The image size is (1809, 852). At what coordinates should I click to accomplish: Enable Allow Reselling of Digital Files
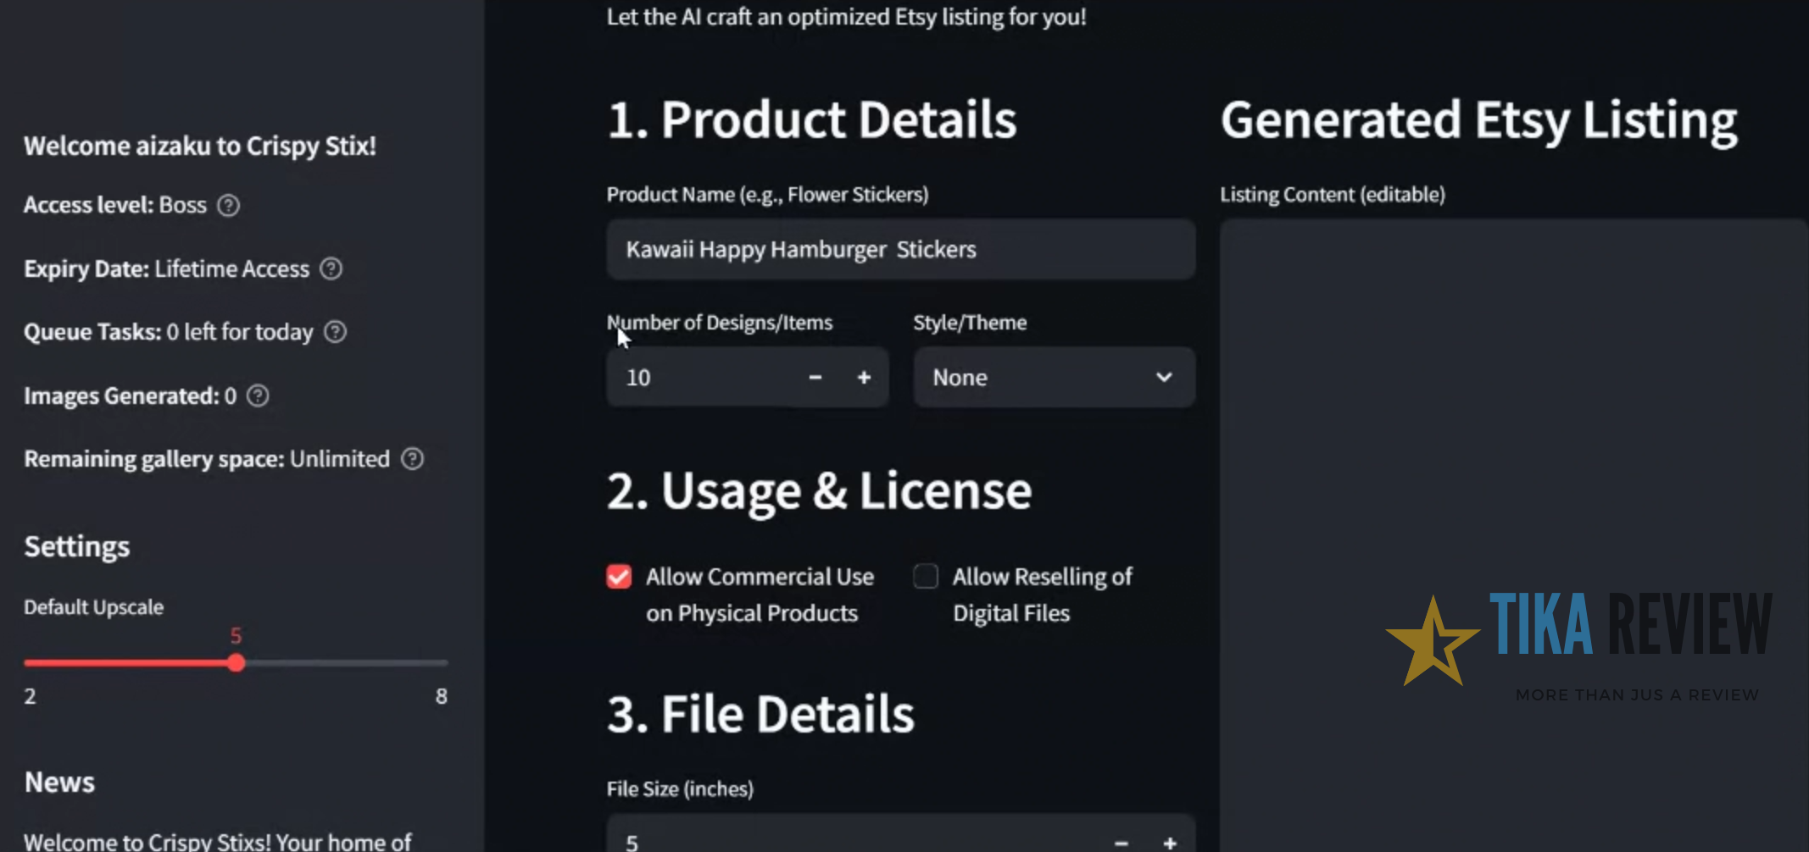click(x=926, y=576)
